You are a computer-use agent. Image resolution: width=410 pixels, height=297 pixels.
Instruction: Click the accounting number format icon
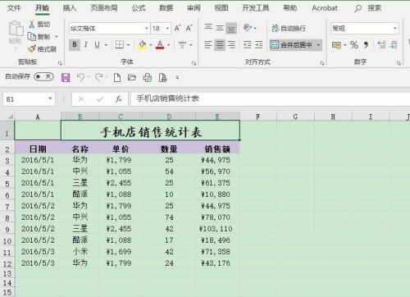337,45
